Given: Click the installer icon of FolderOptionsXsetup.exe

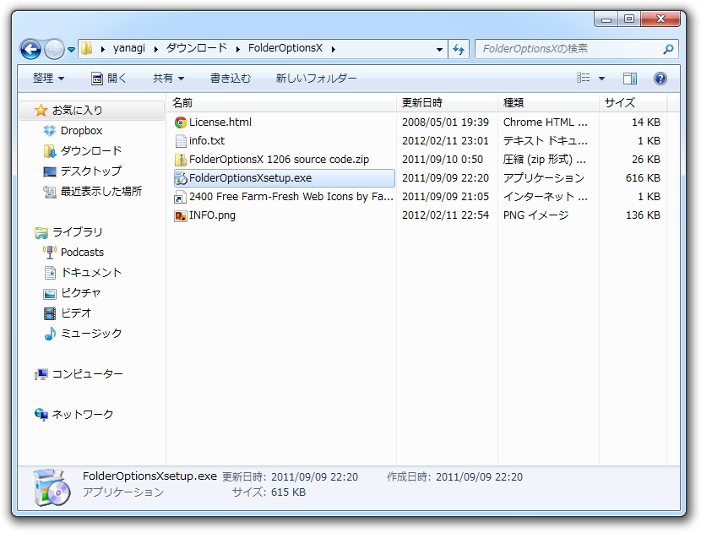Looking at the screenshot, I should point(181,178).
